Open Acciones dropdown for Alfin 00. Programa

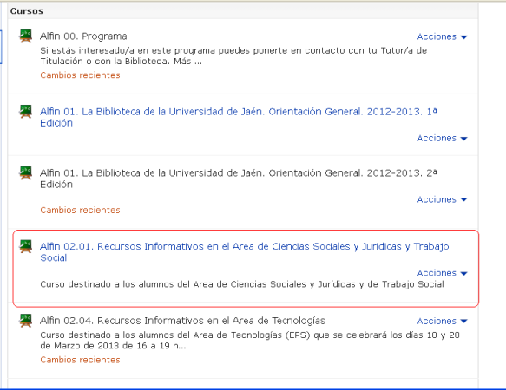coord(442,36)
